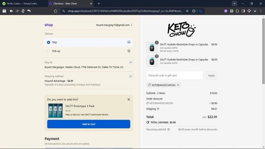Viewport: 265px width, 149px height.
Task: Open the browser three-dot menu
Action: pyautogui.click(x=261, y=11)
